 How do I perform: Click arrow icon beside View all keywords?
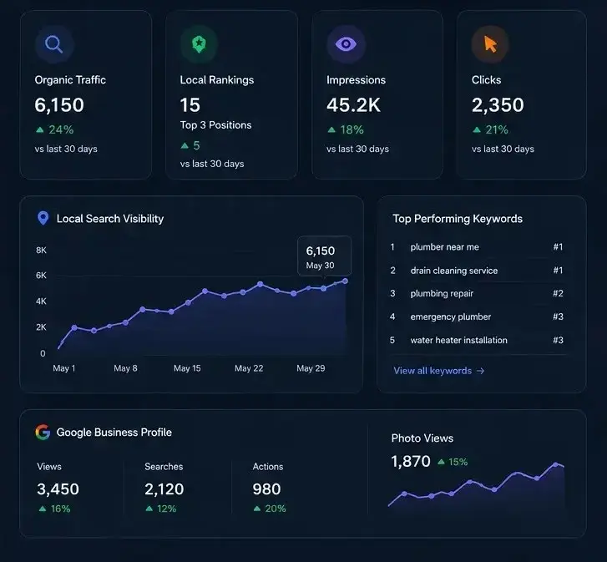click(480, 371)
